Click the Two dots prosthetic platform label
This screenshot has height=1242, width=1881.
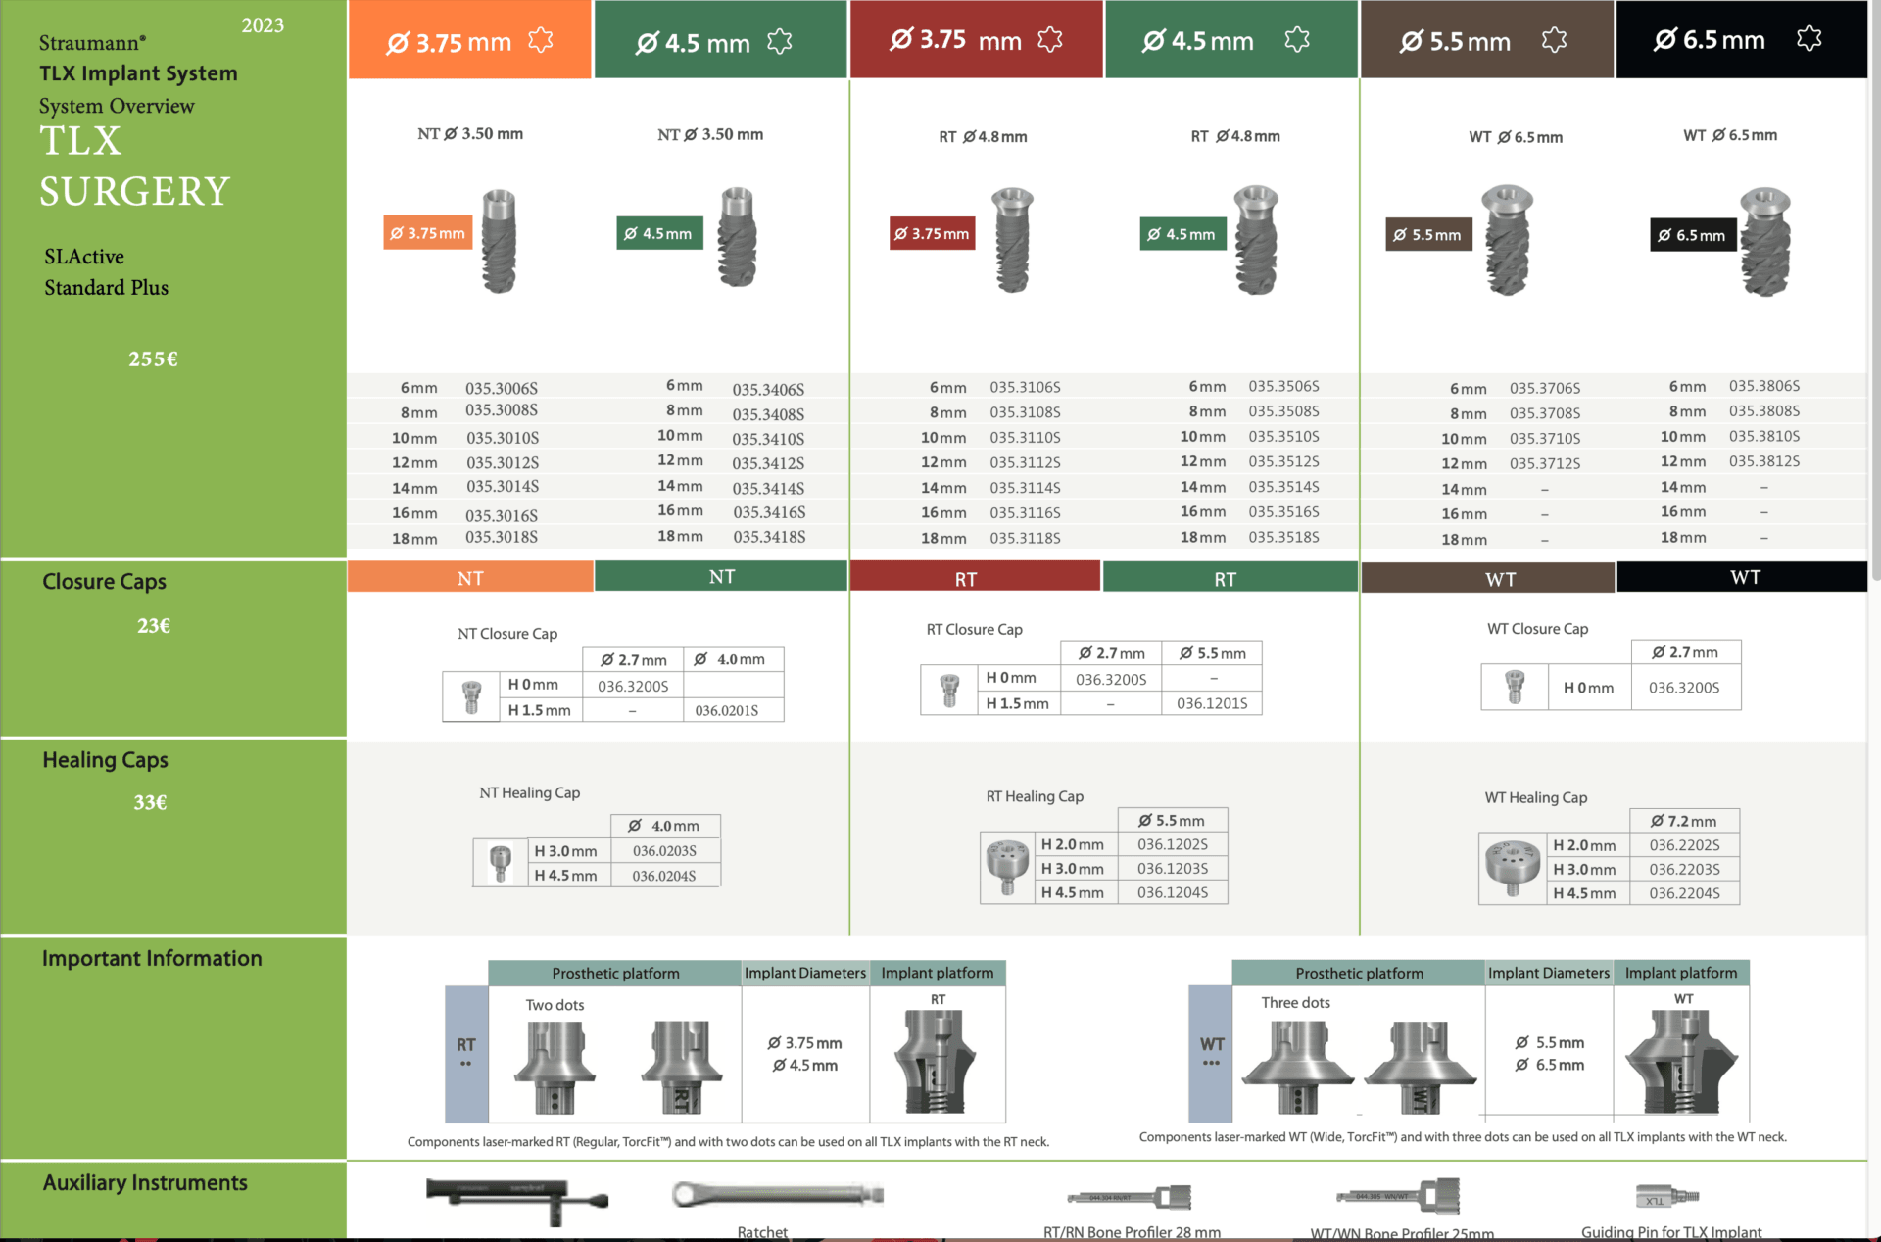tap(555, 1005)
